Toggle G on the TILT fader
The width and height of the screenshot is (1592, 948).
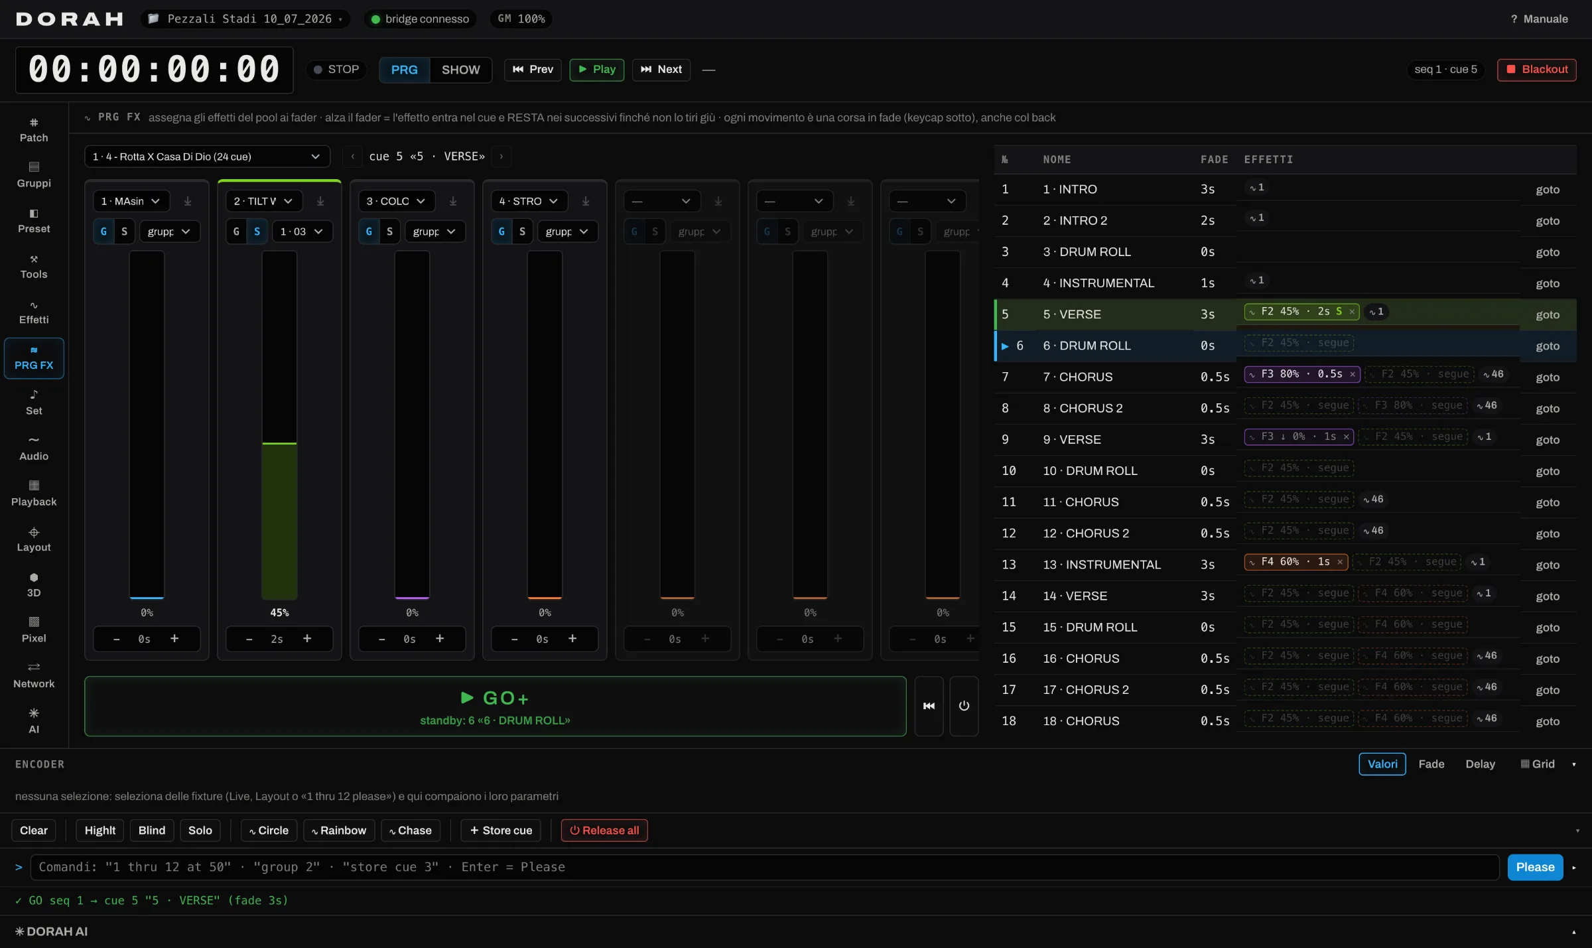click(236, 232)
